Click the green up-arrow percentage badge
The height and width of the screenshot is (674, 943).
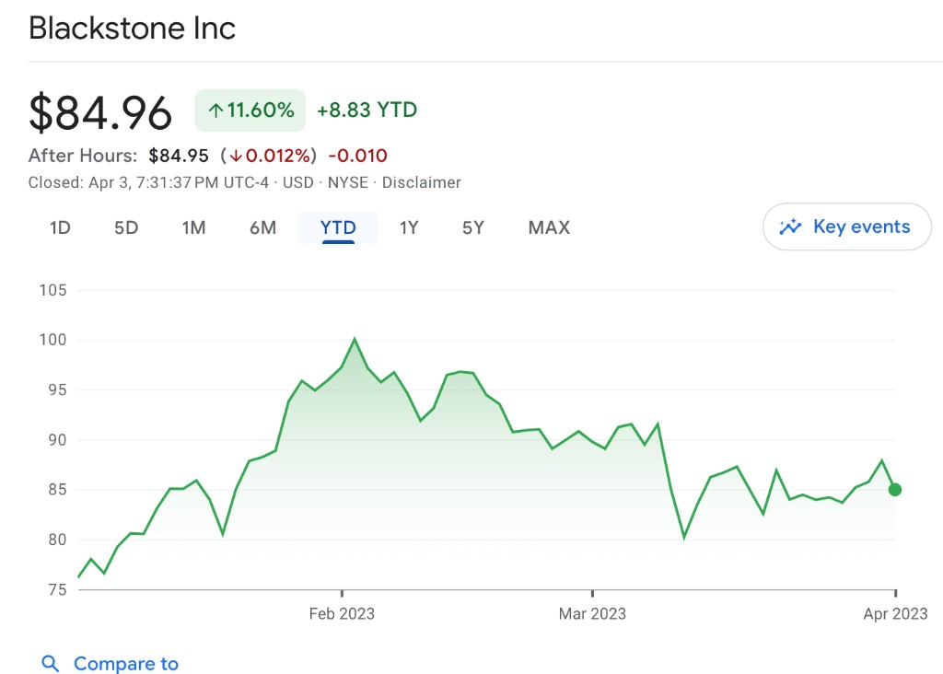pos(250,110)
